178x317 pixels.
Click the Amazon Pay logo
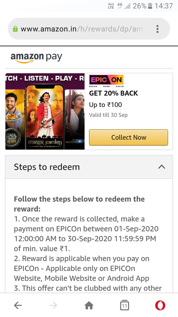[36, 57]
